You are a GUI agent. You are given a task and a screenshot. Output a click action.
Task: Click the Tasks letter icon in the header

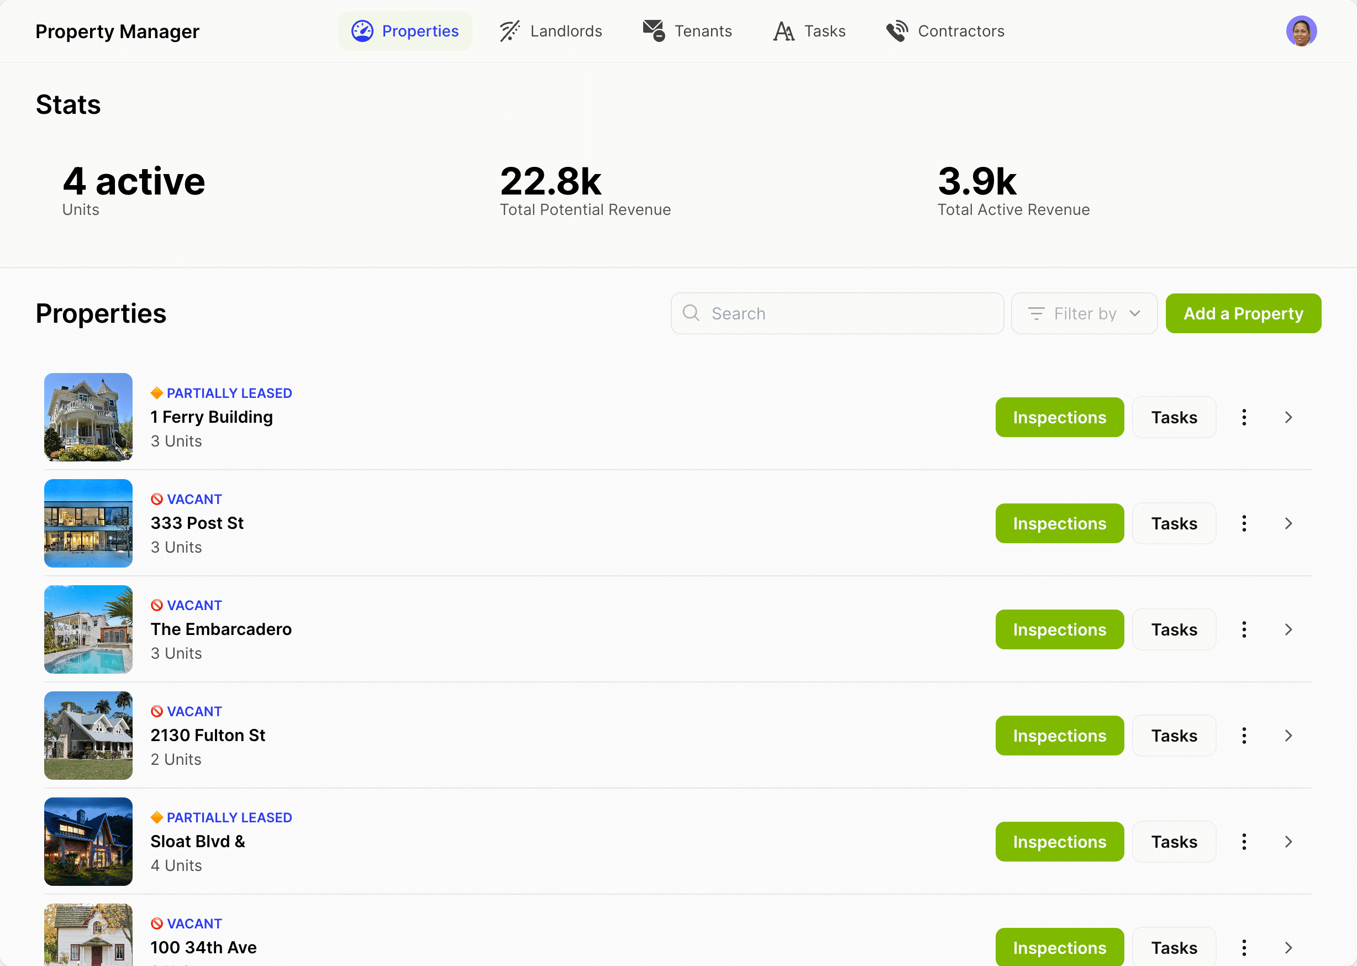click(783, 31)
